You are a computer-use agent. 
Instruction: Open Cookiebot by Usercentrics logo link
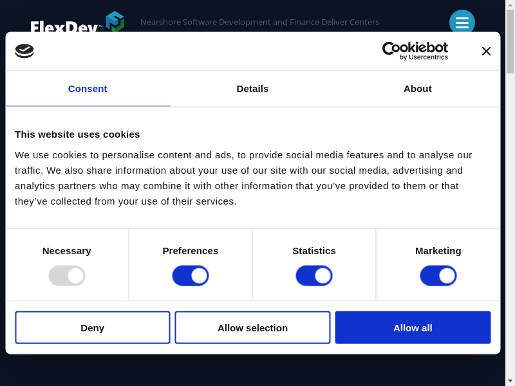click(x=415, y=51)
